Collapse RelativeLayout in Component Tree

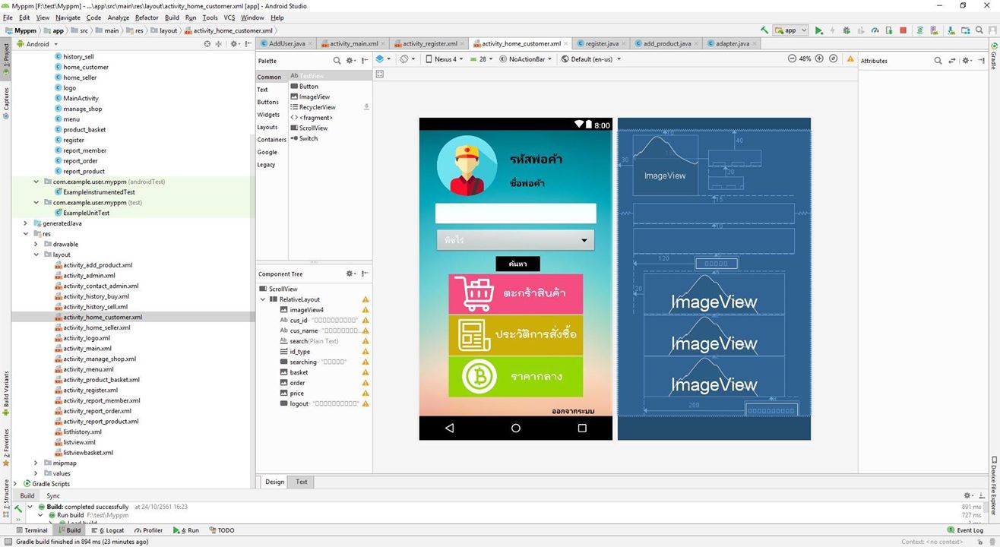263,299
